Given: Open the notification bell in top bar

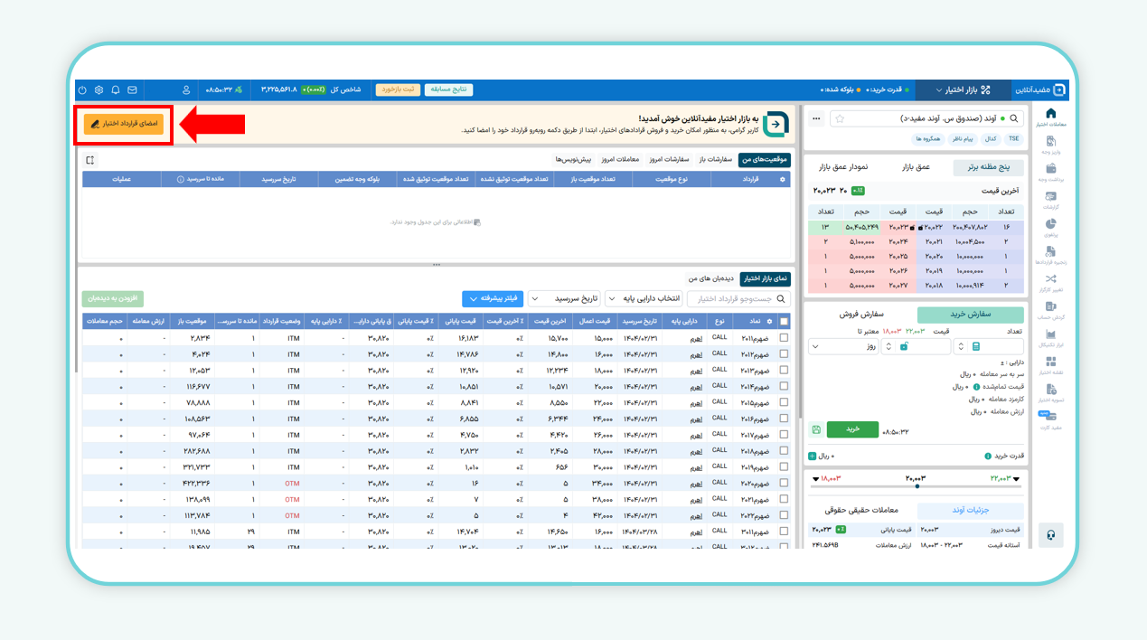Looking at the screenshot, I should 115,89.
